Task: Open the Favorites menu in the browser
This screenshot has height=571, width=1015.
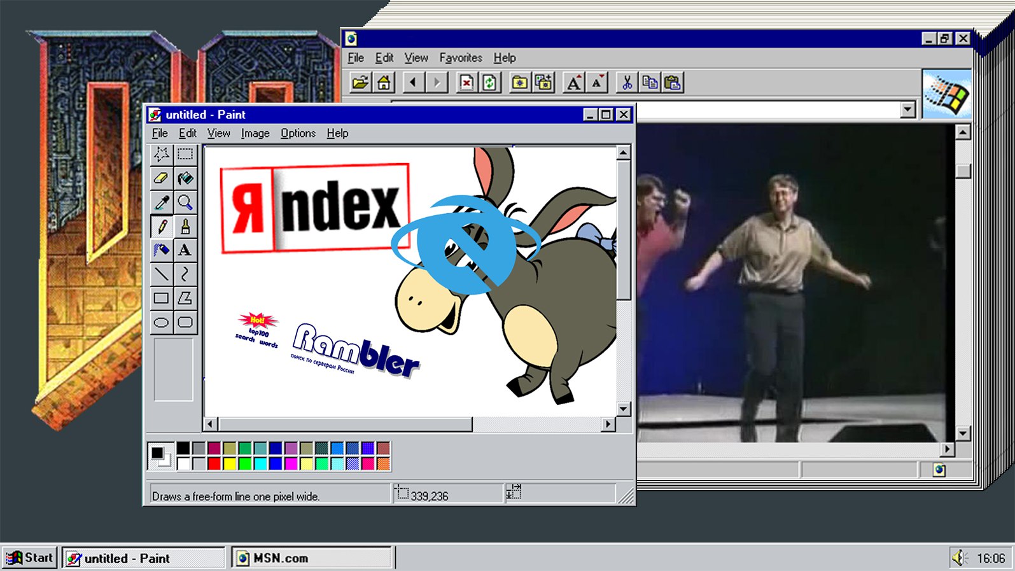Action: point(461,58)
